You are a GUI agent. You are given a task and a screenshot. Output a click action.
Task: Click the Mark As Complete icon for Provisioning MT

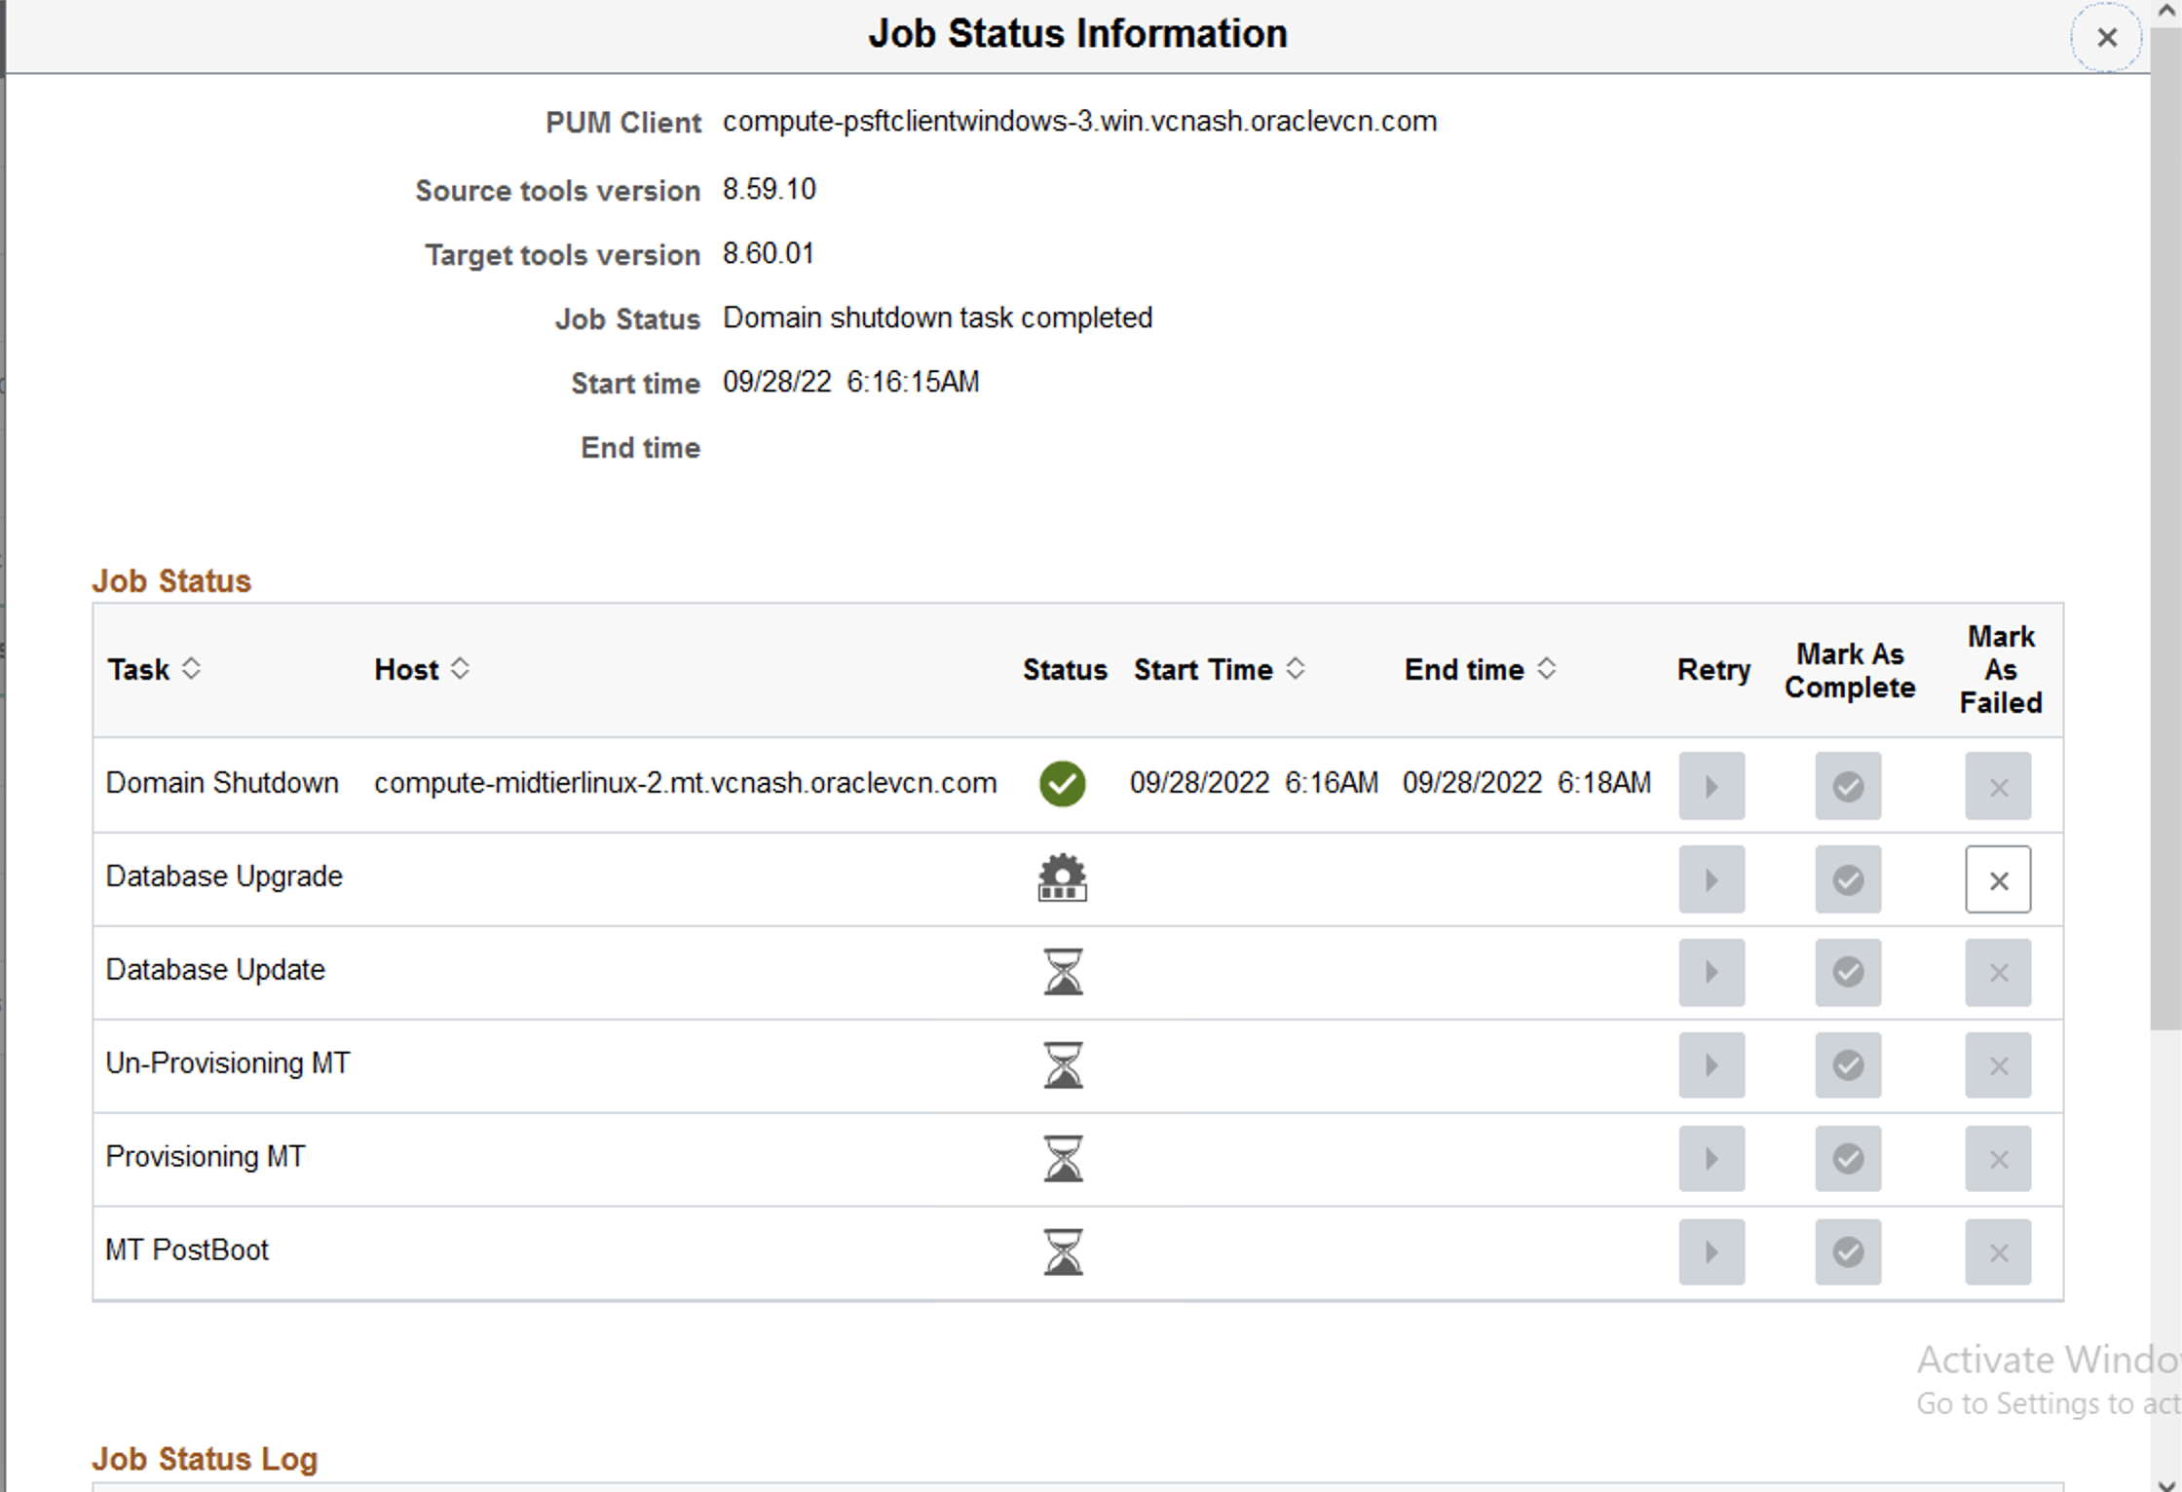1847,1158
